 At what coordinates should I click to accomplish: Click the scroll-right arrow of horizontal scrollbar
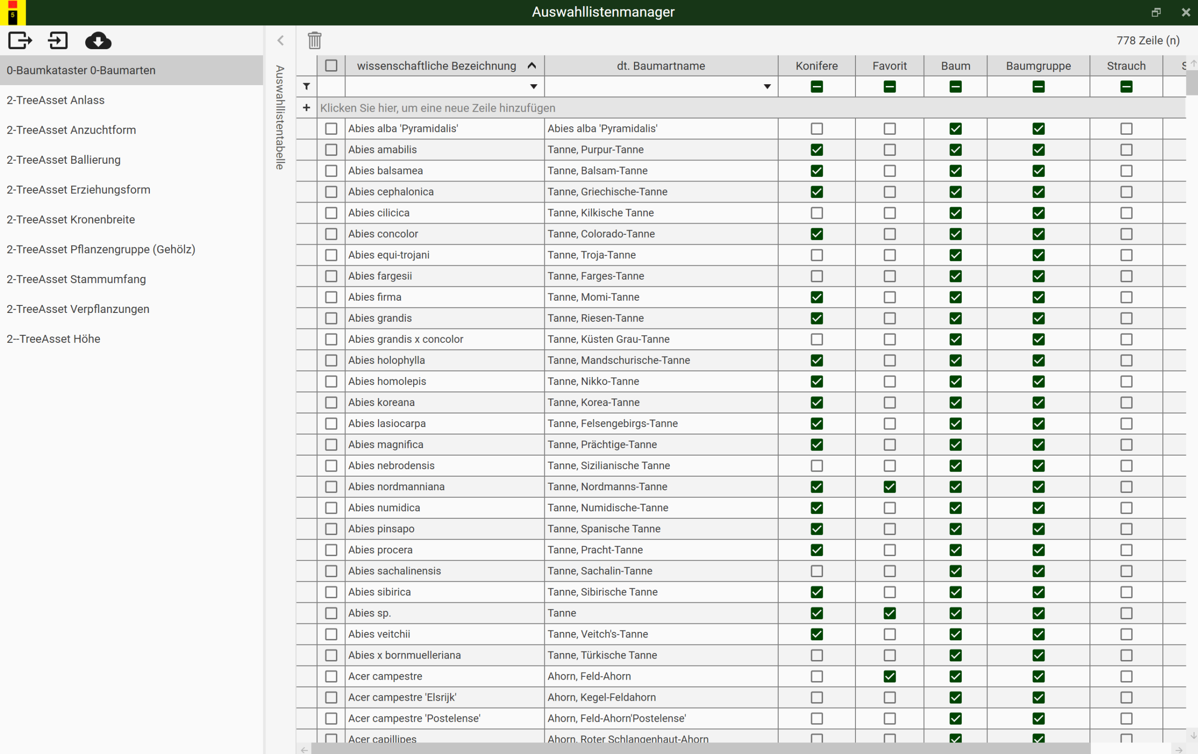[1179, 749]
